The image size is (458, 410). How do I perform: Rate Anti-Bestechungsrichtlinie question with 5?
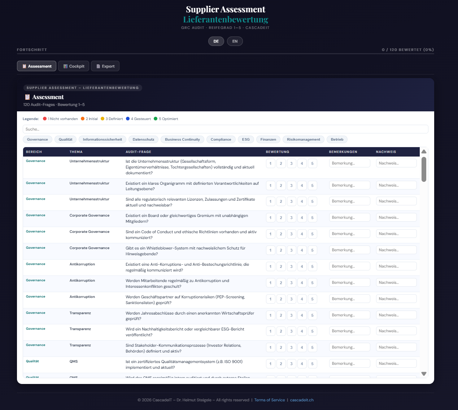313,266
